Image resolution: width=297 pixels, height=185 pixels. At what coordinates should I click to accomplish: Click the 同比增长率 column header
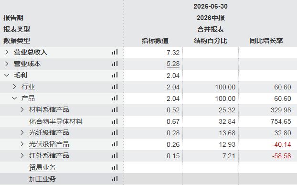click(x=266, y=41)
